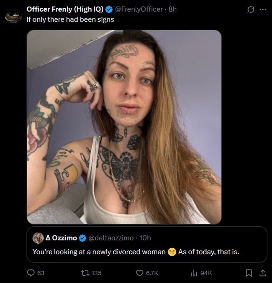
Task: Open the three-dot More options menu
Action: click(x=263, y=9)
